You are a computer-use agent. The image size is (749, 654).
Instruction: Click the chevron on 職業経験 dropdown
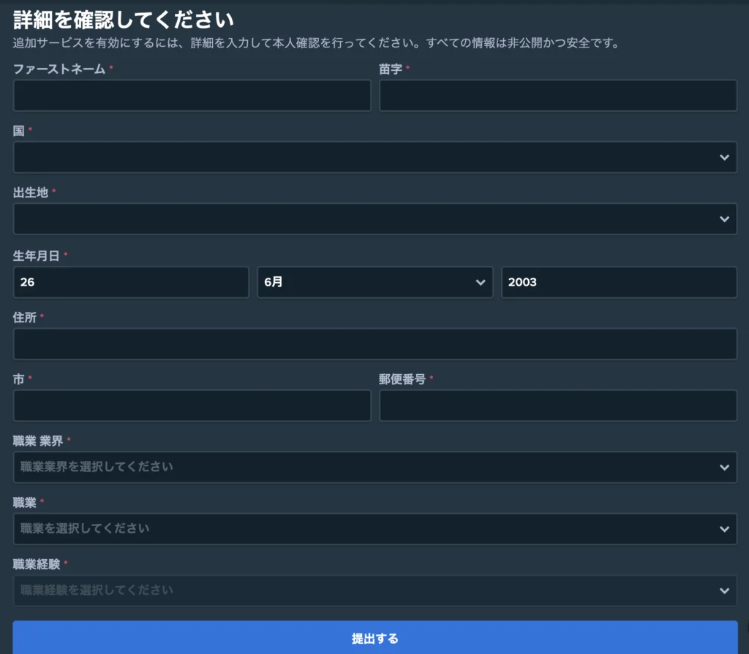(723, 590)
